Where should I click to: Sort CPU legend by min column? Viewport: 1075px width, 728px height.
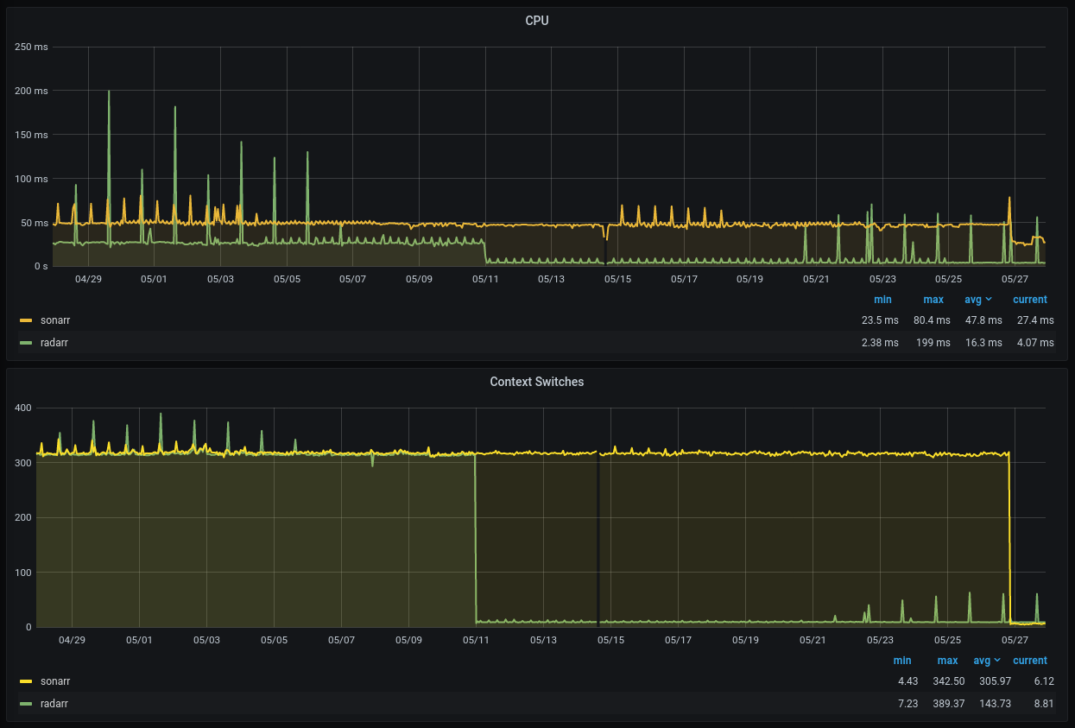(x=882, y=300)
